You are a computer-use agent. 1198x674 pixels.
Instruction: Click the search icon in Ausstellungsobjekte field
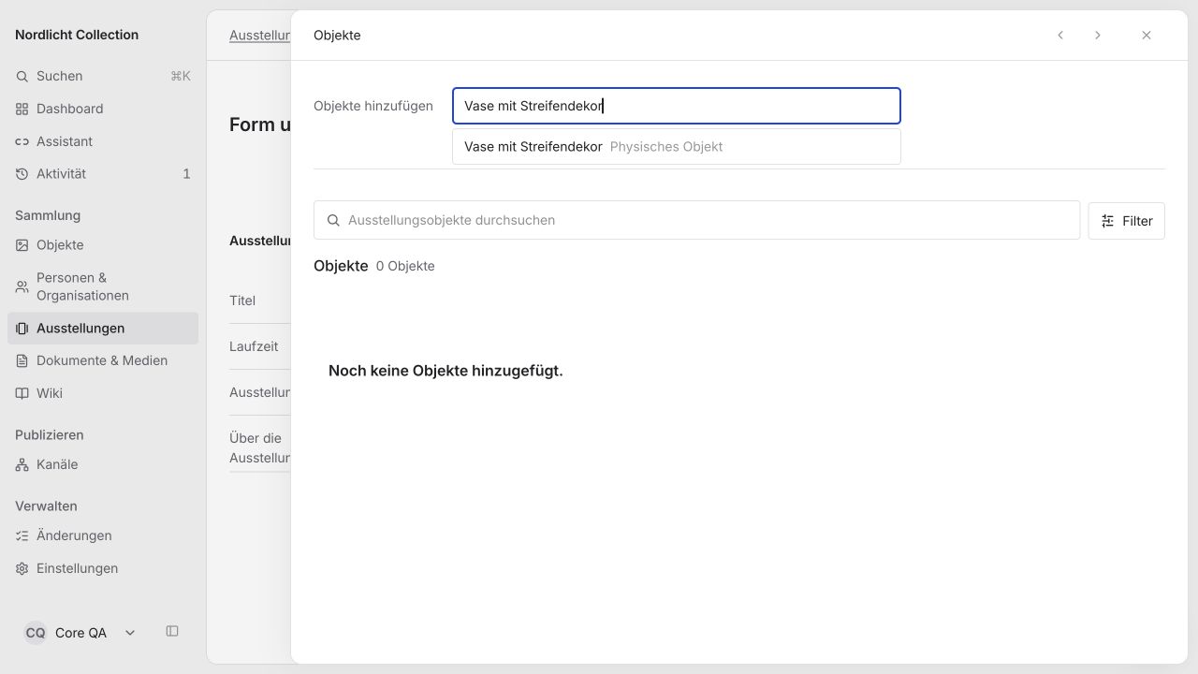click(333, 221)
